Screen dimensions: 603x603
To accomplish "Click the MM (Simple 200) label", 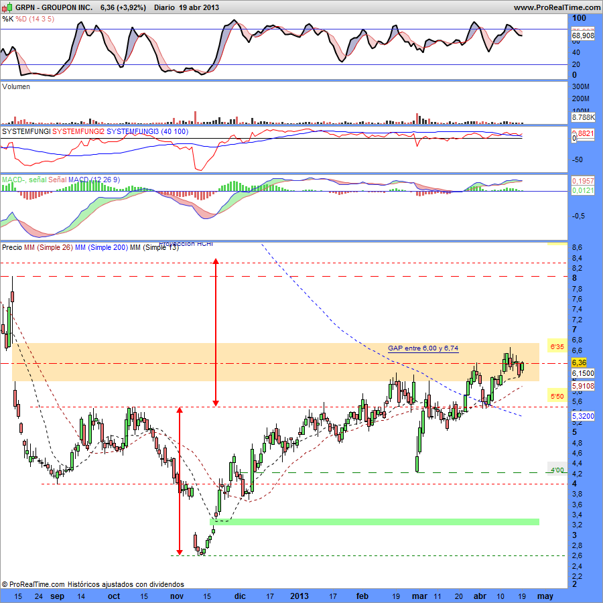I will pos(101,247).
